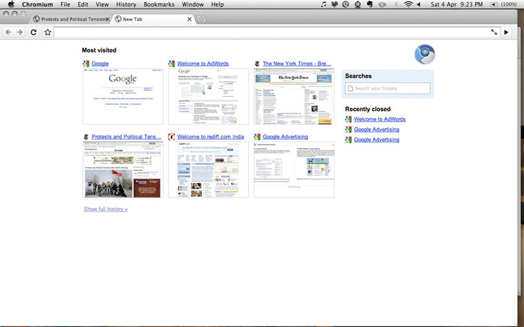Open Welcome to rediff.com India link
The height and width of the screenshot is (327, 524).
click(x=210, y=137)
